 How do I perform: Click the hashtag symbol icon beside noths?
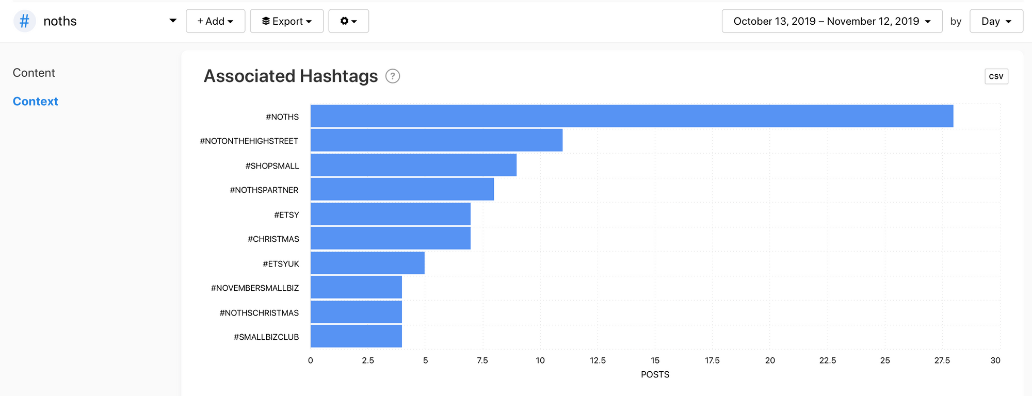tap(24, 21)
